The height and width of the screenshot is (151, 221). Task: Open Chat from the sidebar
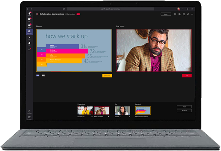tap(29, 20)
